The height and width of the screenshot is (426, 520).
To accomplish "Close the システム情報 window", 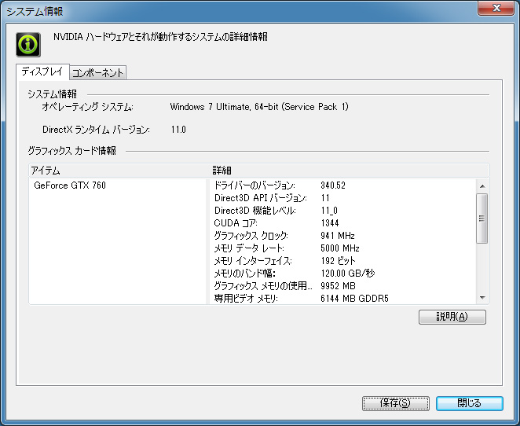I will point(496,8).
